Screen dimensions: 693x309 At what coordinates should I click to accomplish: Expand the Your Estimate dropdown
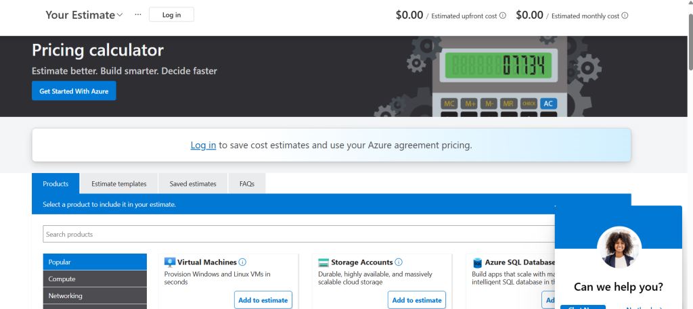pos(84,15)
